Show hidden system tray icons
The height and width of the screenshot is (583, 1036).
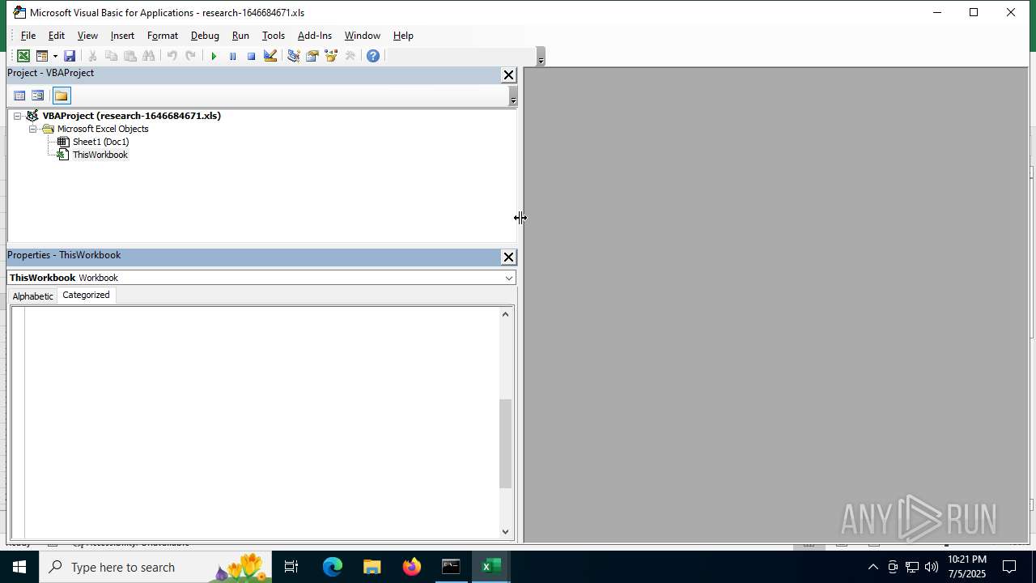[x=873, y=567]
